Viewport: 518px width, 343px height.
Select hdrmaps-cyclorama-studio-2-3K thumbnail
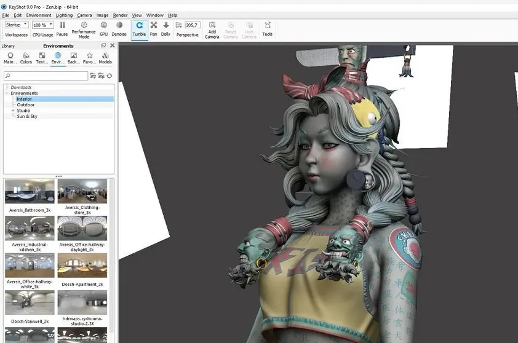(82, 302)
